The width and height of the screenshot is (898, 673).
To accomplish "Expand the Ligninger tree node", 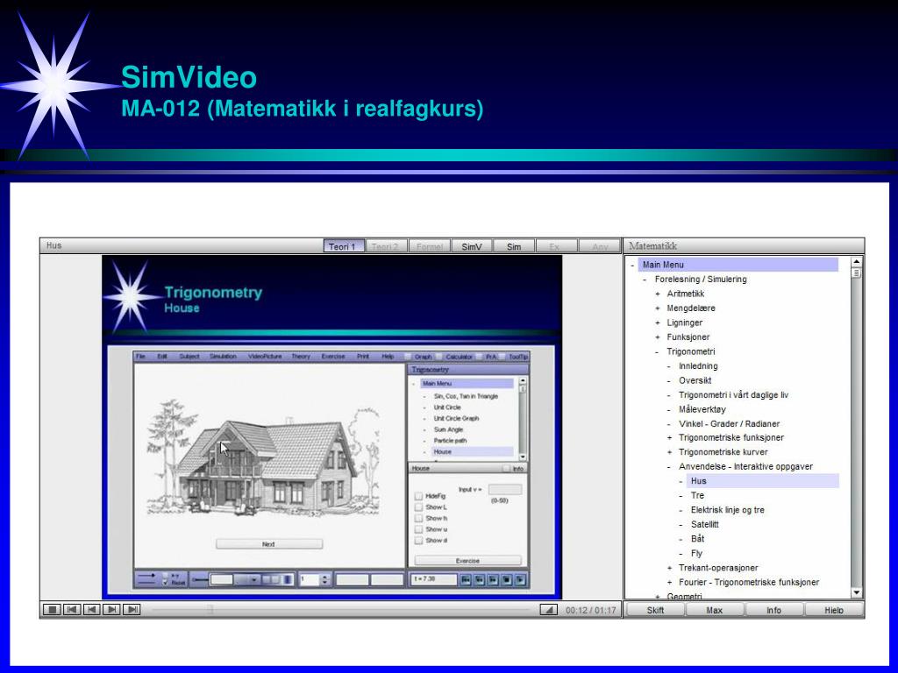I will [658, 322].
